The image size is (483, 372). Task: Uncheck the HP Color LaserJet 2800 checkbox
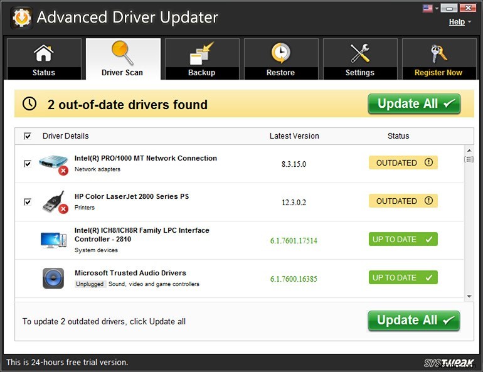(28, 202)
